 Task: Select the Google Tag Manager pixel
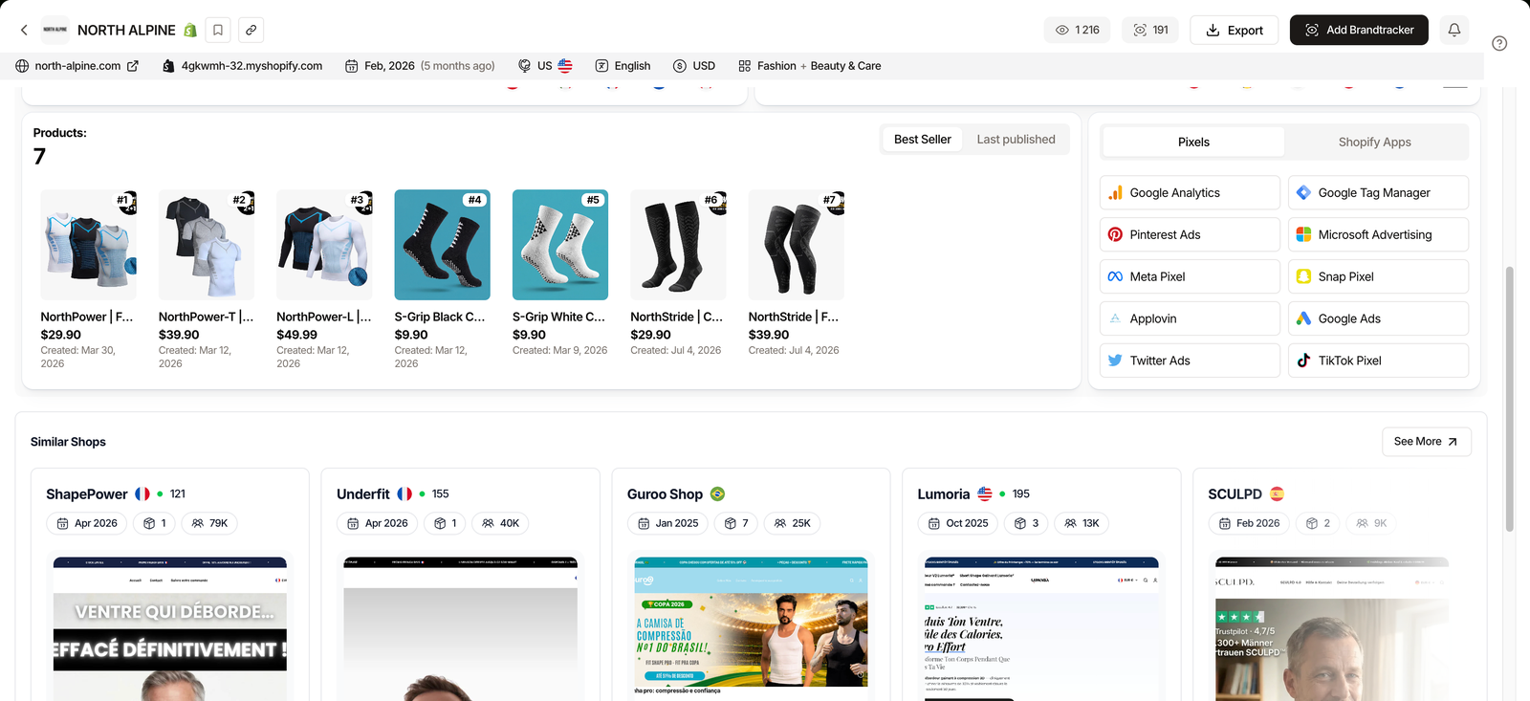1378,192
